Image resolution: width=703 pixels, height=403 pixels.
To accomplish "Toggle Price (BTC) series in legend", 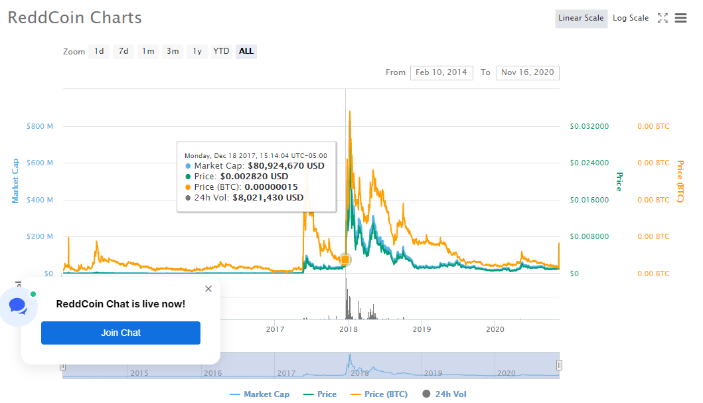I will 379,394.
